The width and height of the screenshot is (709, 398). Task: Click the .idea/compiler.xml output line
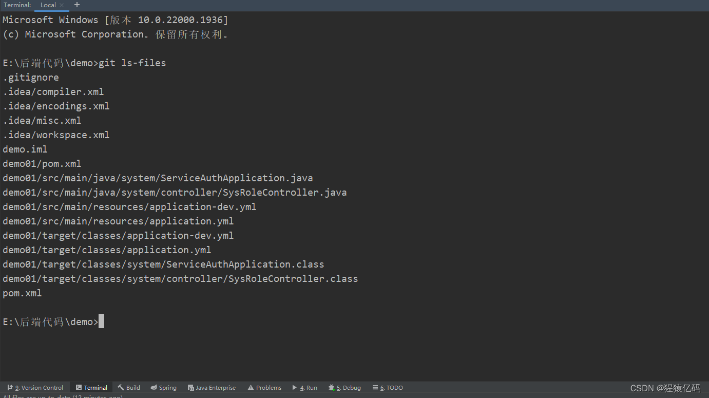click(53, 92)
